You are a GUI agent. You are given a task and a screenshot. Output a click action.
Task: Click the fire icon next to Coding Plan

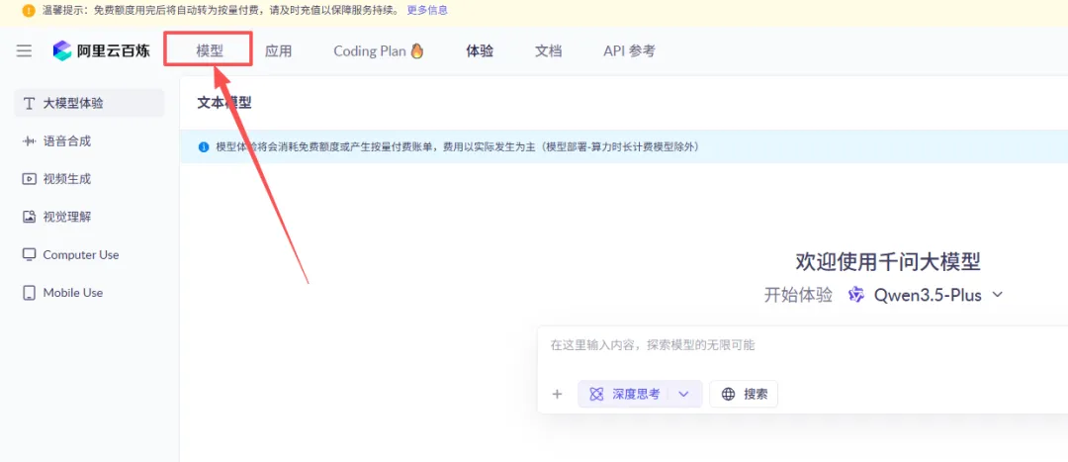(417, 51)
